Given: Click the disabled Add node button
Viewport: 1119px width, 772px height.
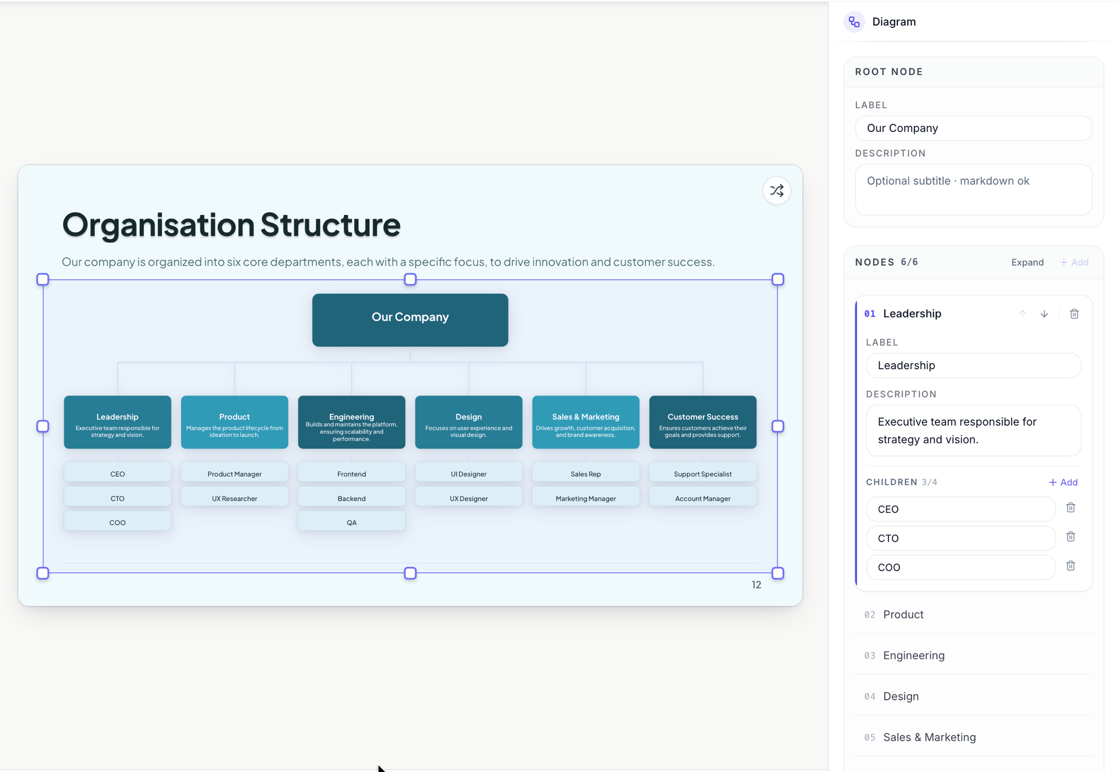Looking at the screenshot, I should click(x=1074, y=262).
